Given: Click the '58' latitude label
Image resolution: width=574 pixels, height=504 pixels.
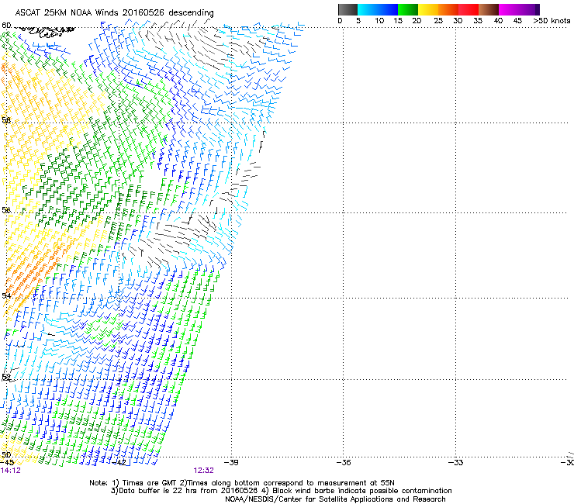Looking at the screenshot, I should [6, 120].
